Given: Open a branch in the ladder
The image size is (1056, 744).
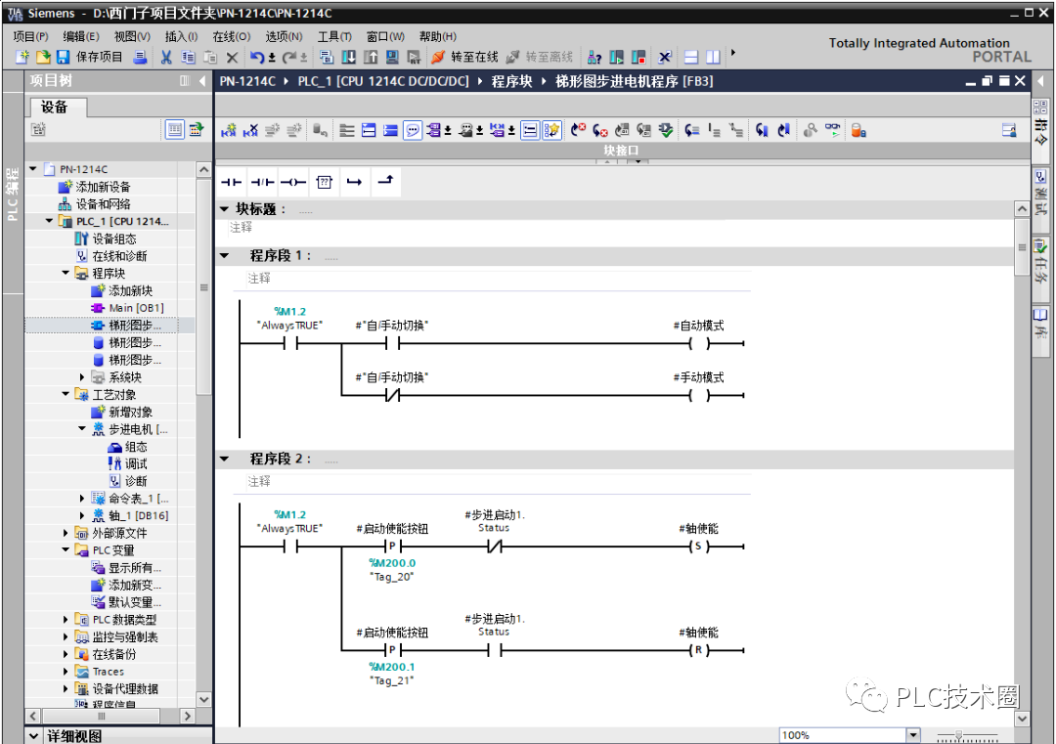Looking at the screenshot, I should pos(354,182).
